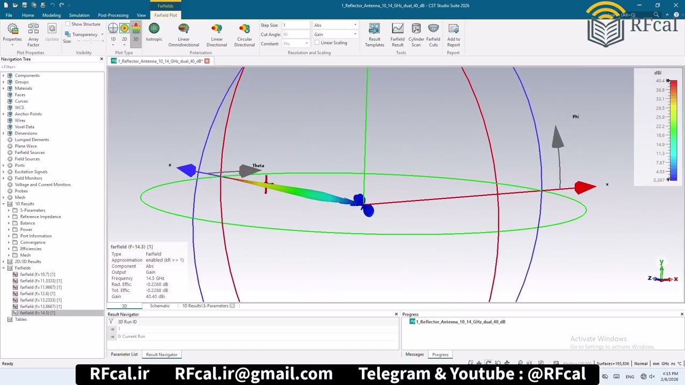Close the 1_Reflector_Antenna document tab

[x=207, y=61]
